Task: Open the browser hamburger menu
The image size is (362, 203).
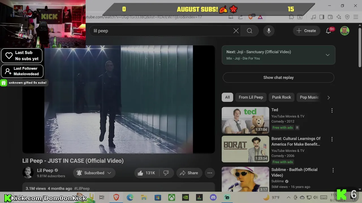Action: click(x=356, y=17)
